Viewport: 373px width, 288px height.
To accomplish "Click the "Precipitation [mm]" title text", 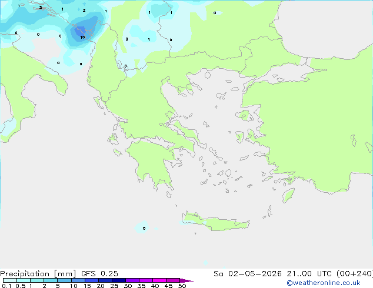I will (x=38, y=274).
